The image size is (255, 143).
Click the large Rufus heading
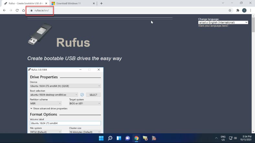73,43
